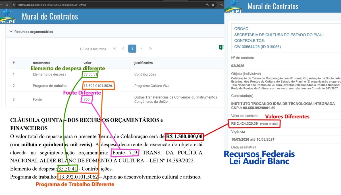Sort by the 'tratamento' column header

[x=41, y=63]
